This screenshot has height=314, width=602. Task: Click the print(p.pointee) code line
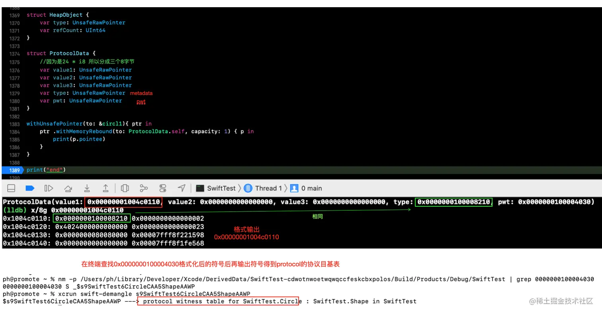(79, 139)
